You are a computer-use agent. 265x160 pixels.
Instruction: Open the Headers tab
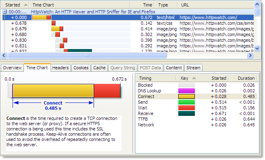(60, 68)
